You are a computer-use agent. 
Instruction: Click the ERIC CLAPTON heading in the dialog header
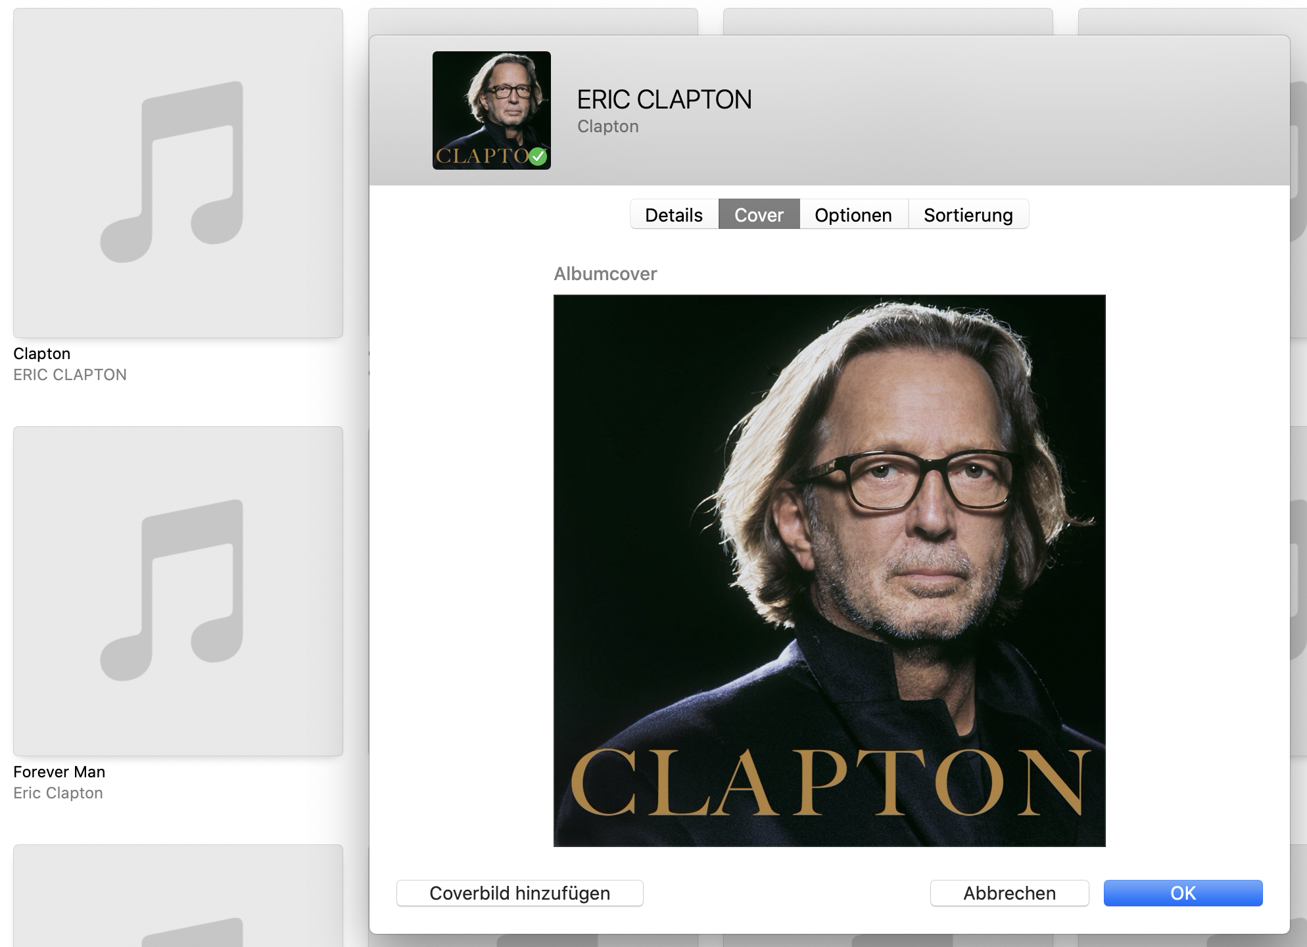(665, 100)
